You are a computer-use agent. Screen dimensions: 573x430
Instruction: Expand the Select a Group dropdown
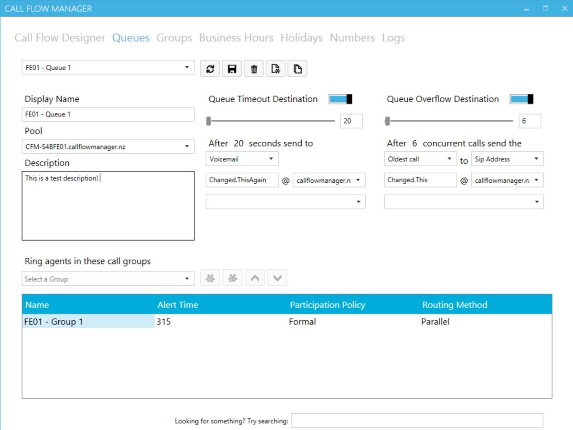coord(108,279)
